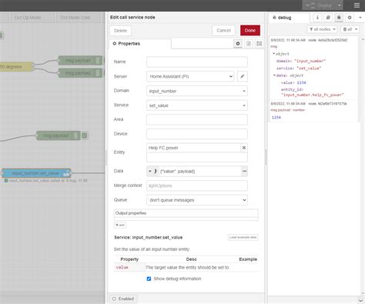Toggle Show debug information checkbox
This screenshot has height=304, width=365.
pyautogui.click(x=149, y=279)
